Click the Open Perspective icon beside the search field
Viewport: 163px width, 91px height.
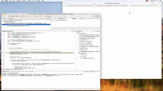(93, 16)
